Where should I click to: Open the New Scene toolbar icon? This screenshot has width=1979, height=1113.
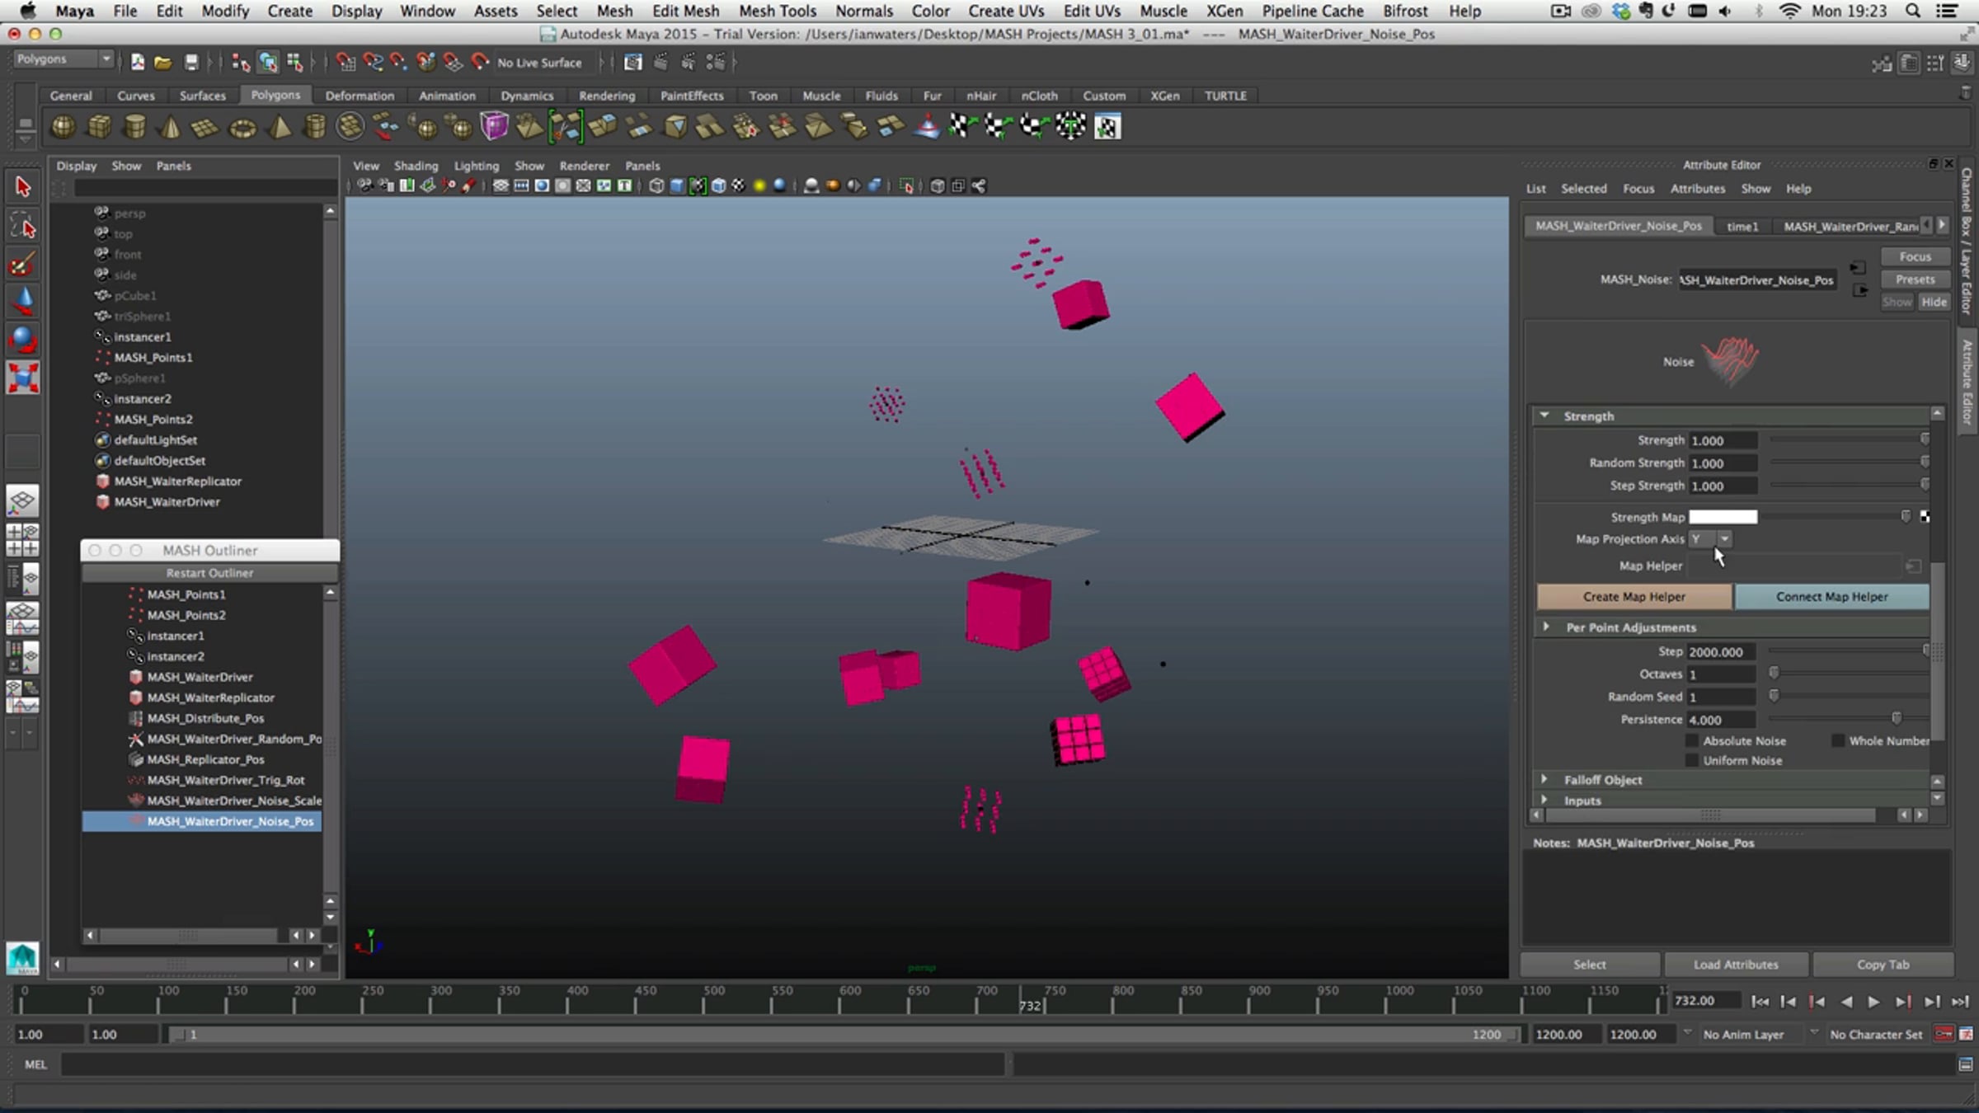point(138,62)
